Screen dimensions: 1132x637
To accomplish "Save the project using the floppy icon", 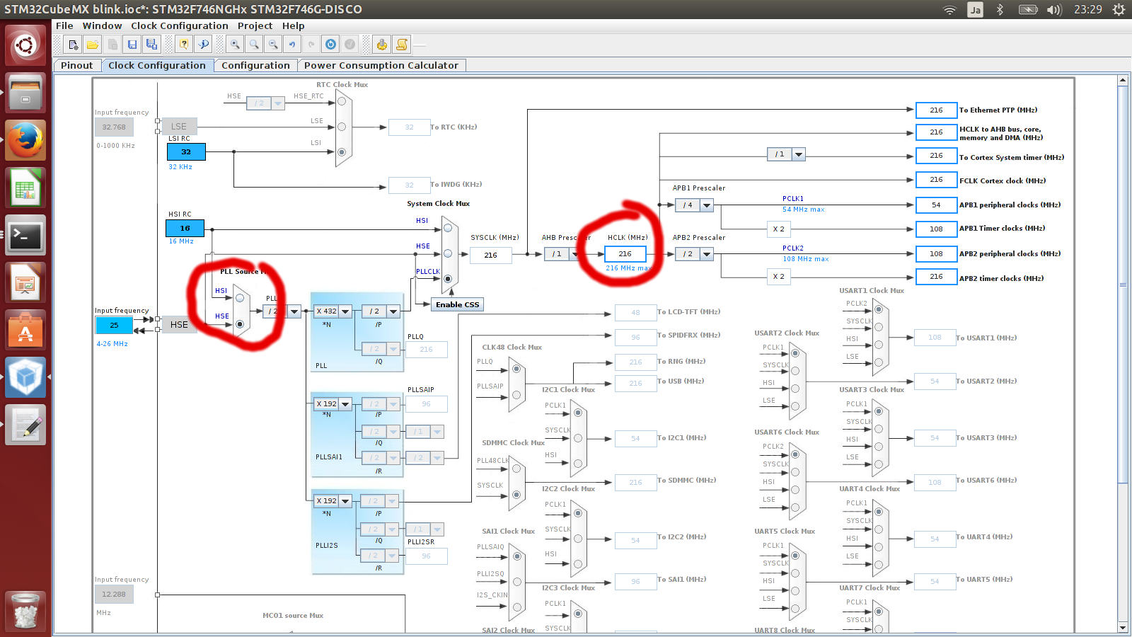I will (132, 45).
